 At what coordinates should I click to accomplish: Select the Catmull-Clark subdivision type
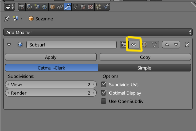click(x=51, y=68)
